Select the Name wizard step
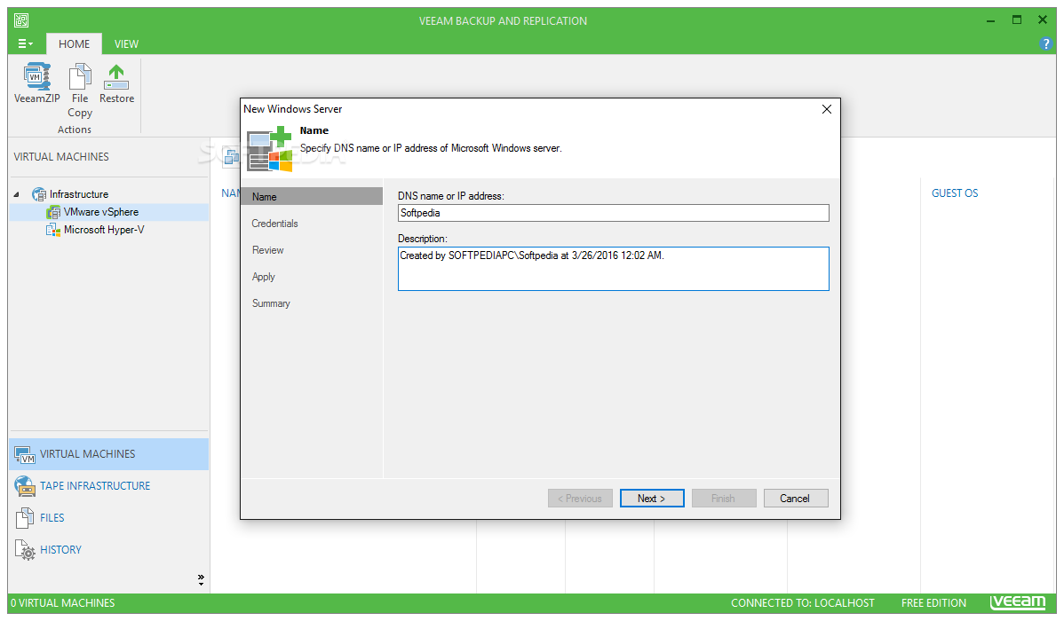 (312, 197)
